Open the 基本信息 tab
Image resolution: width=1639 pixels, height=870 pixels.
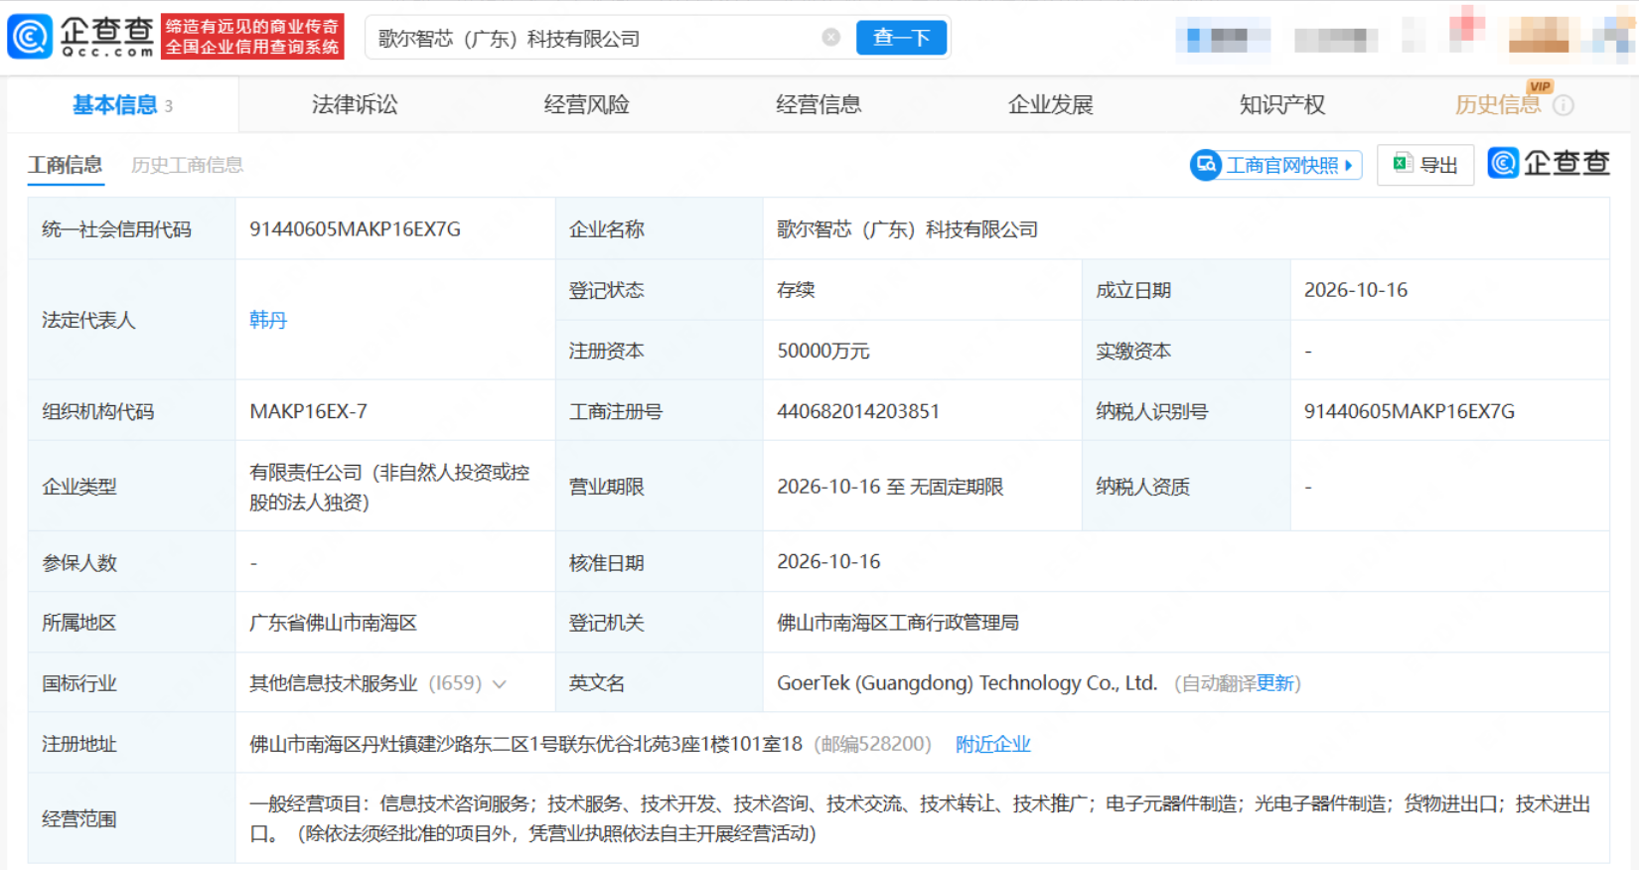tap(122, 105)
